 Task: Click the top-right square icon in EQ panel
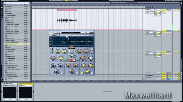92,49
